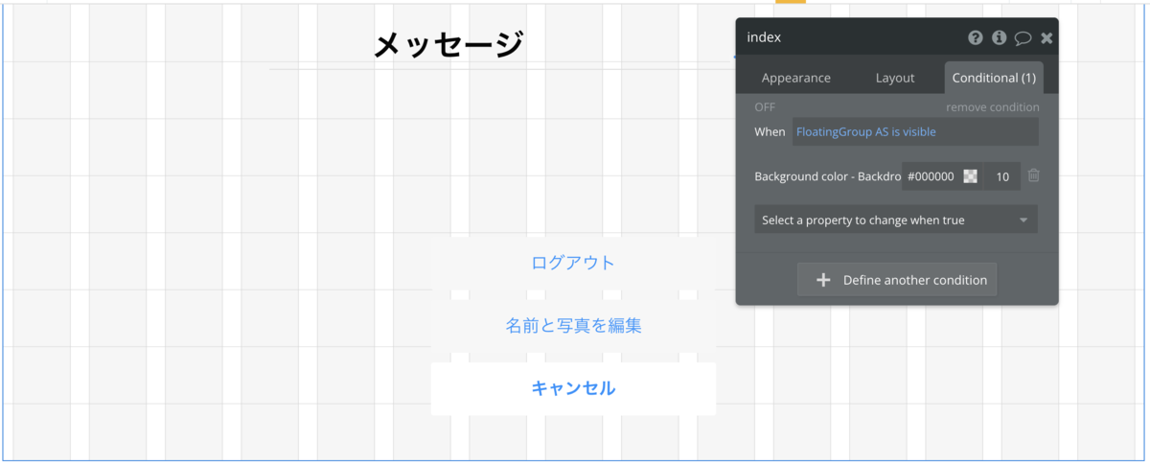Open Select a property to change dropdown
Screen dimensions: 1150x464
point(896,220)
